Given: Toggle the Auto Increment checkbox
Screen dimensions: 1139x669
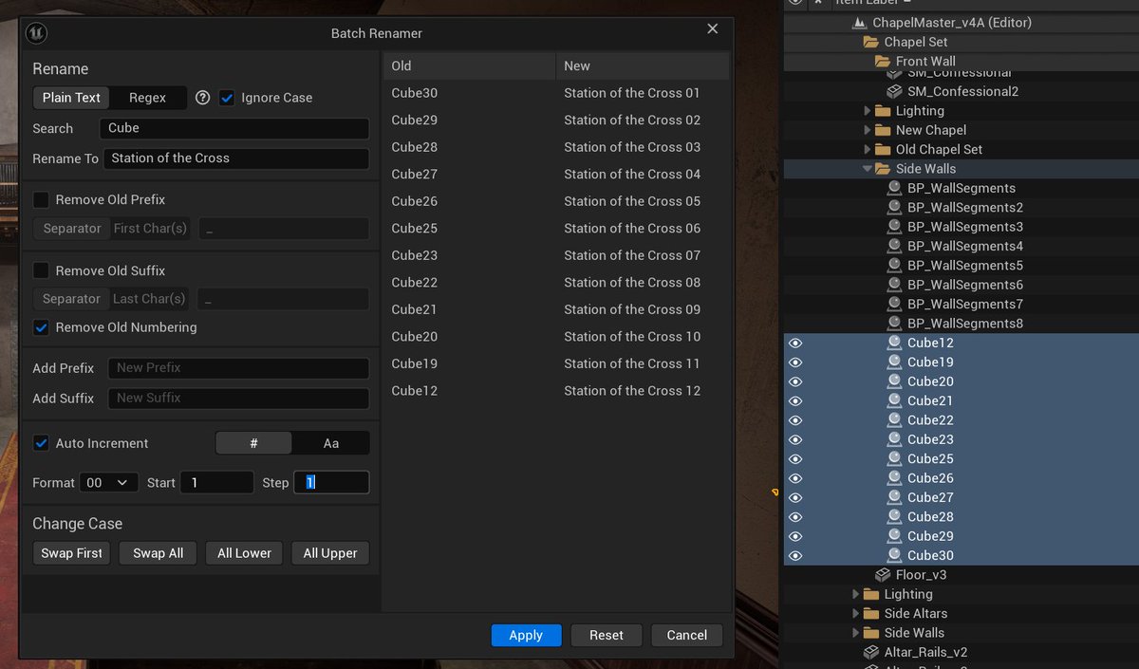Looking at the screenshot, I should click(x=41, y=443).
